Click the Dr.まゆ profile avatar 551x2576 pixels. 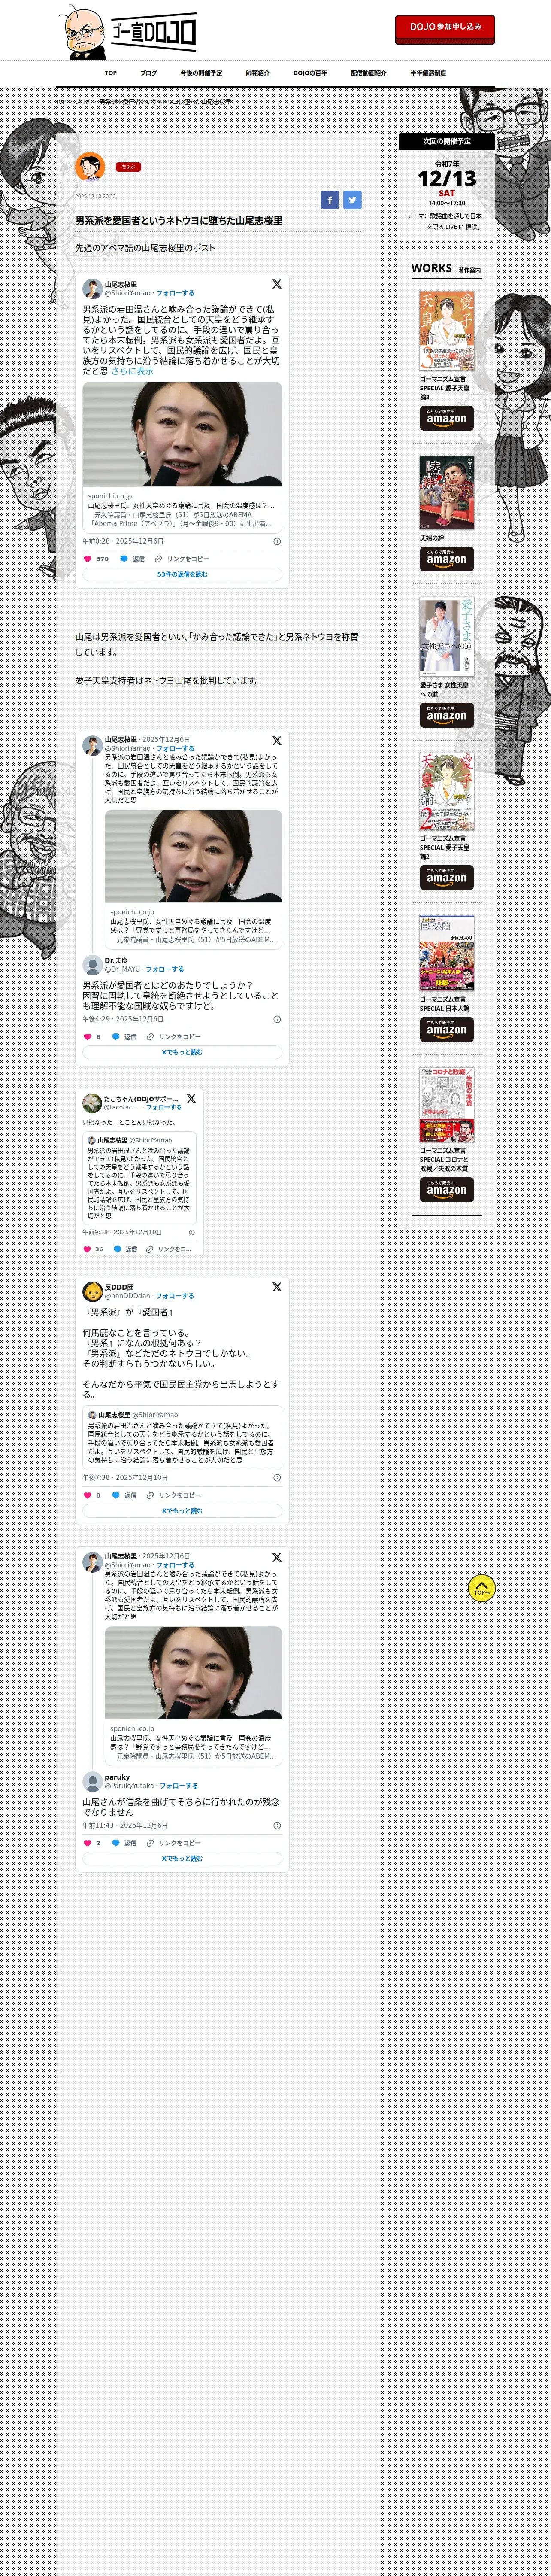coord(92,965)
